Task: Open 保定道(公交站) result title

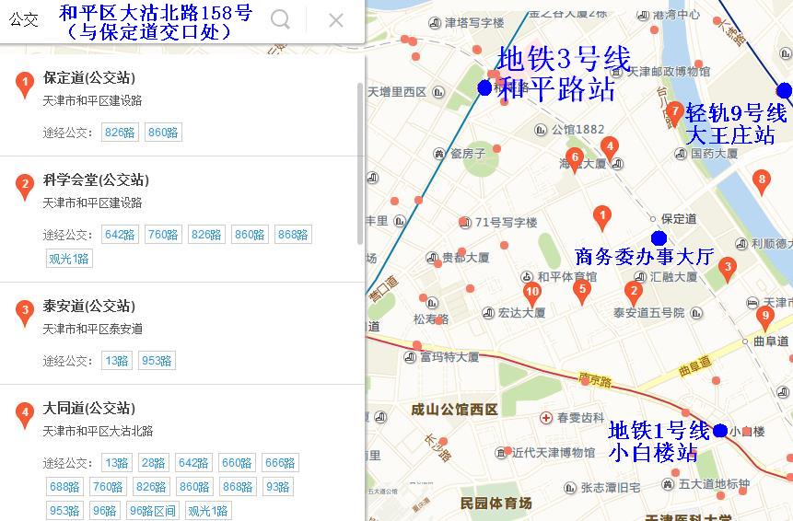Action: click(89, 78)
